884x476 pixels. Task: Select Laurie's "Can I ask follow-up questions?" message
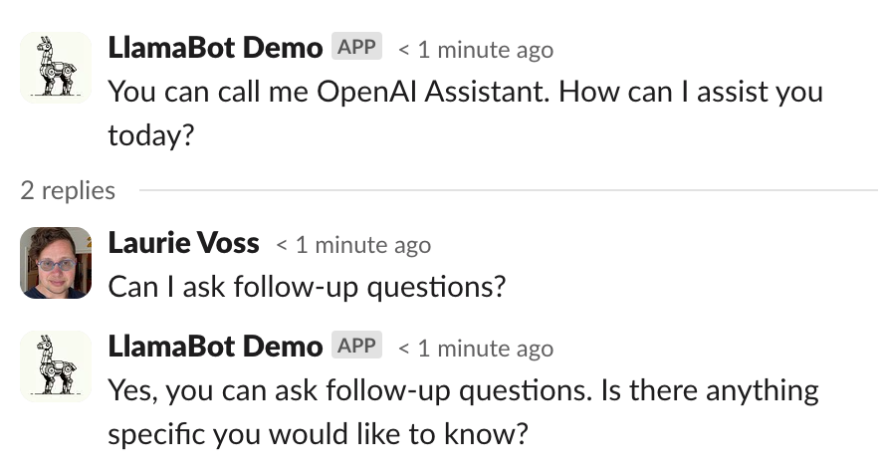pyautogui.click(x=307, y=287)
